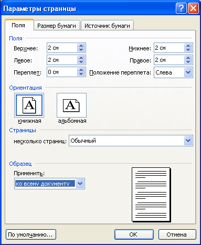The height and width of the screenshot is (245, 201).
Task: Open the несколько страниц dropdown
Action: point(188,141)
